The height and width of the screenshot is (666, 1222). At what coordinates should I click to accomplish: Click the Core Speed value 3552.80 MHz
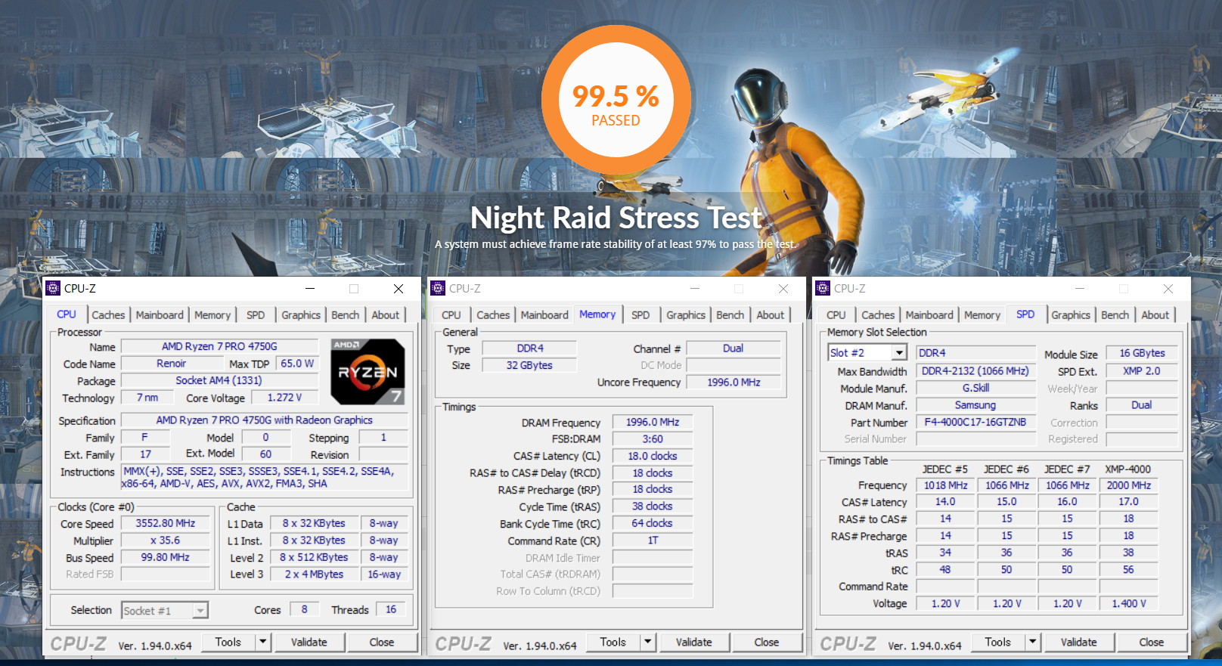point(166,523)
